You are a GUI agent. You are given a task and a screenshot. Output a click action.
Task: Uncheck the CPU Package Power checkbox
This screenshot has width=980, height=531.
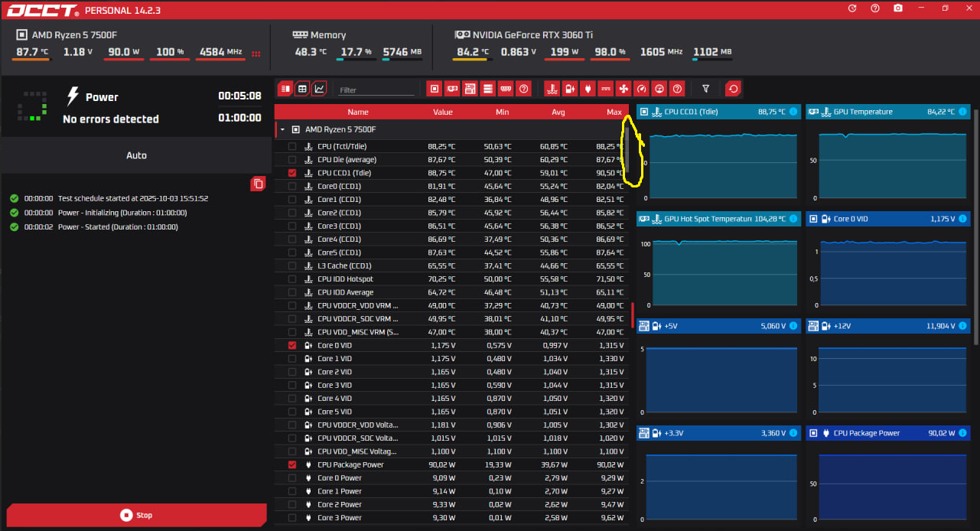[292, 465]
